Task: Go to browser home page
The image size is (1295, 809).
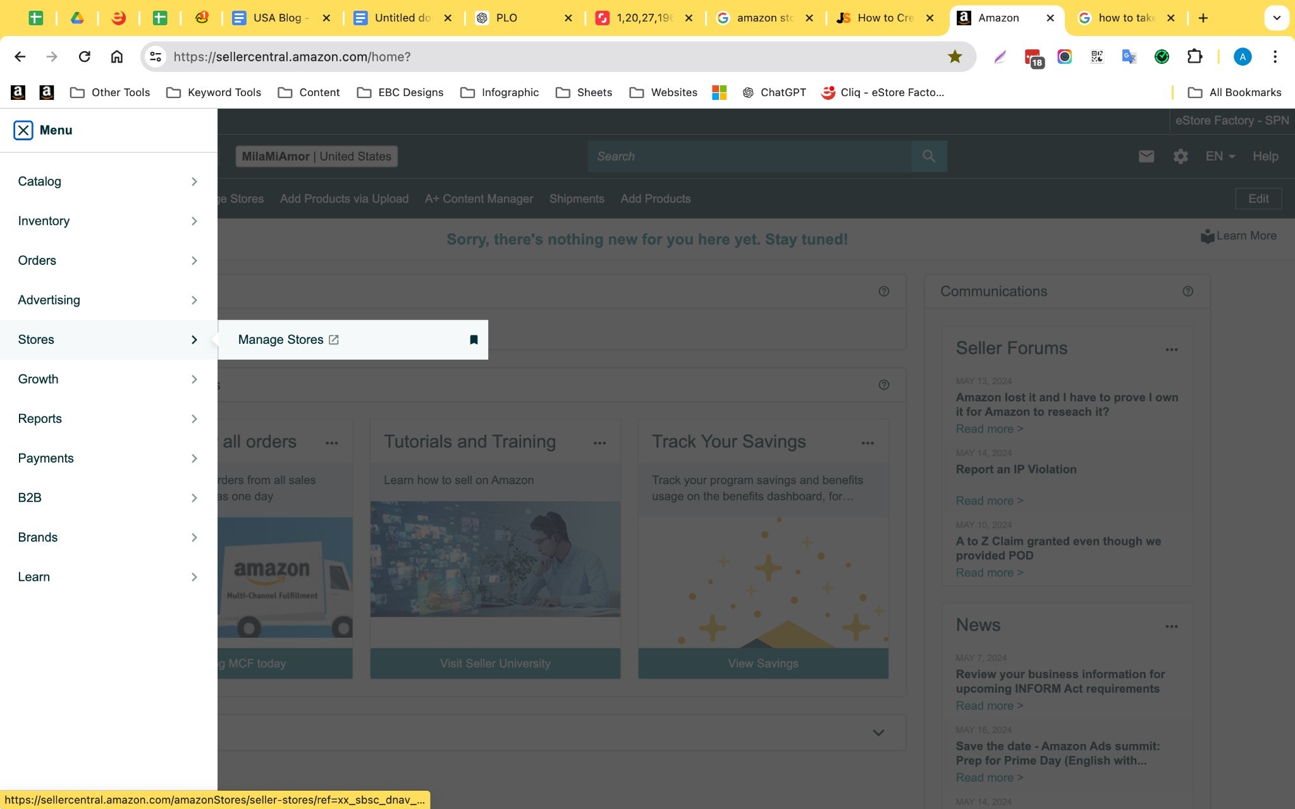Action: click(x=116, y=57)
